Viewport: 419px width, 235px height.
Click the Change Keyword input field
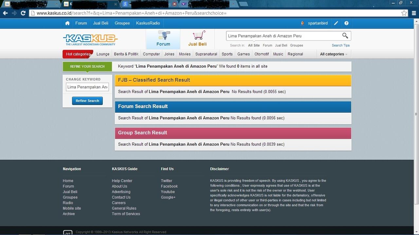point(87,87)
